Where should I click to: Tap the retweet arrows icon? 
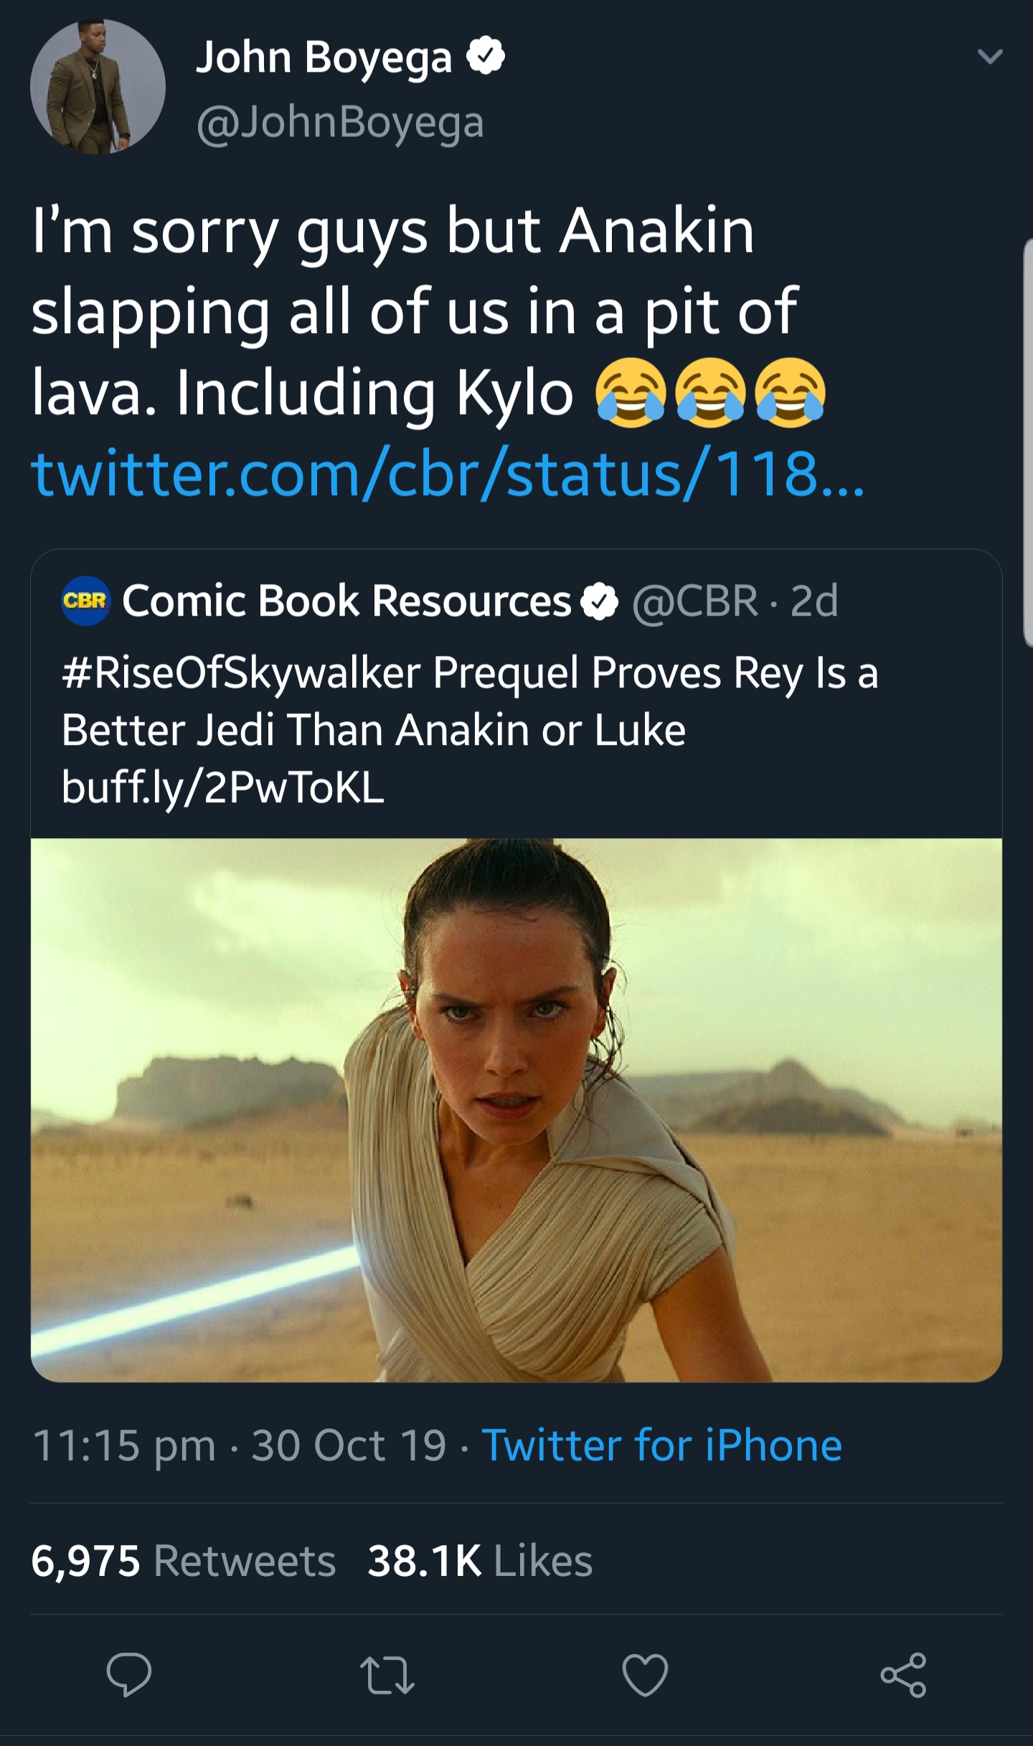coord(387,1674)
